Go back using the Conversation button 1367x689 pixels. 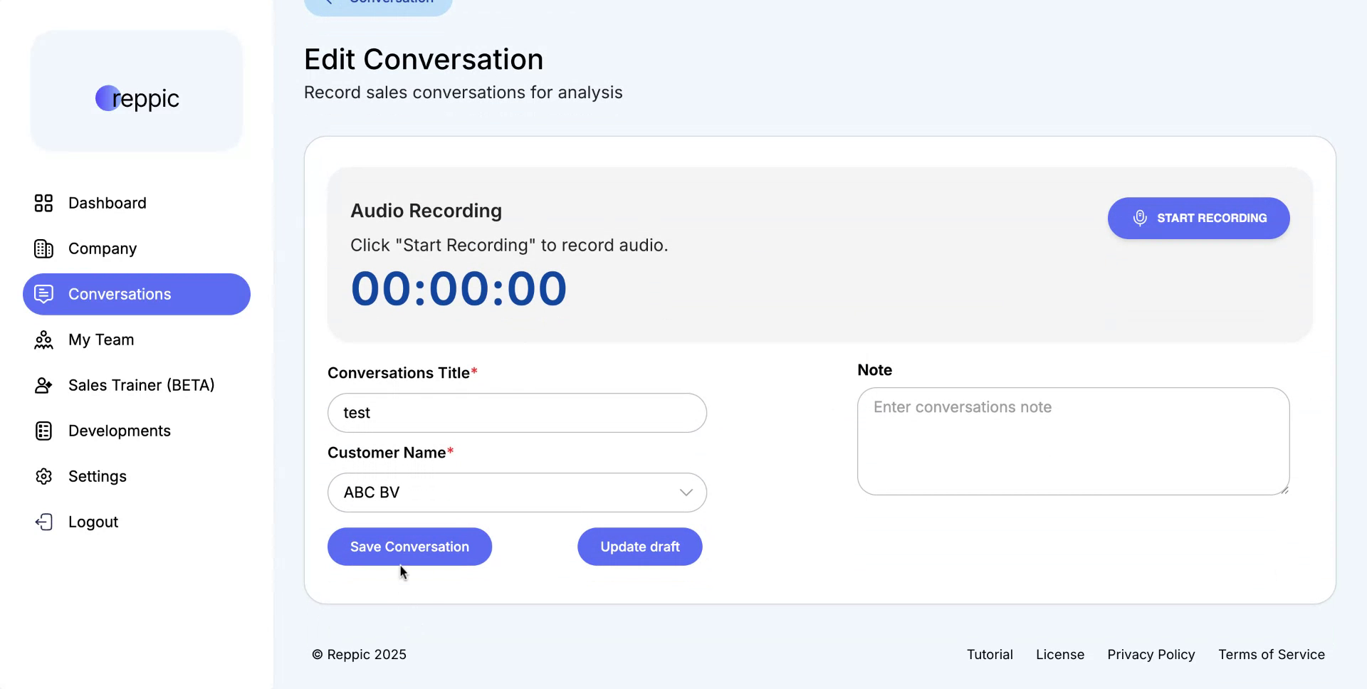[x=378, y=4]
